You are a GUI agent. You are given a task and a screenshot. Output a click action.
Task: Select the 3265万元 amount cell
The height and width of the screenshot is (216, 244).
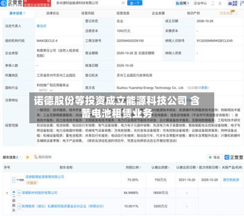[x=161, y=206]
